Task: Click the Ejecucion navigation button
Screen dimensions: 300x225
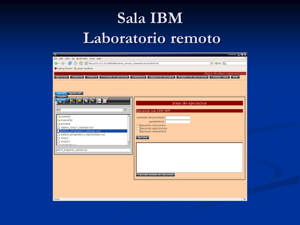Action: (x=62, y=77)
